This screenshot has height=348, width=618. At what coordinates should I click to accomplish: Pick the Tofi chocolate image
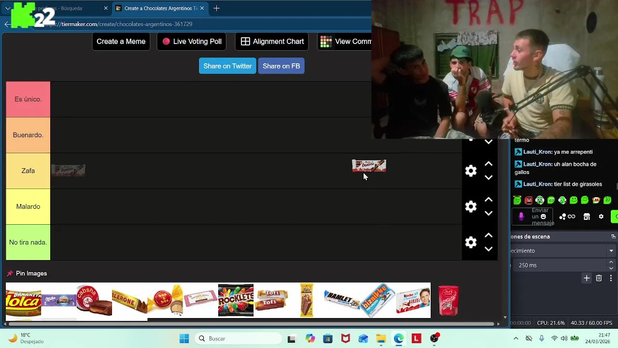pos(271,301)
